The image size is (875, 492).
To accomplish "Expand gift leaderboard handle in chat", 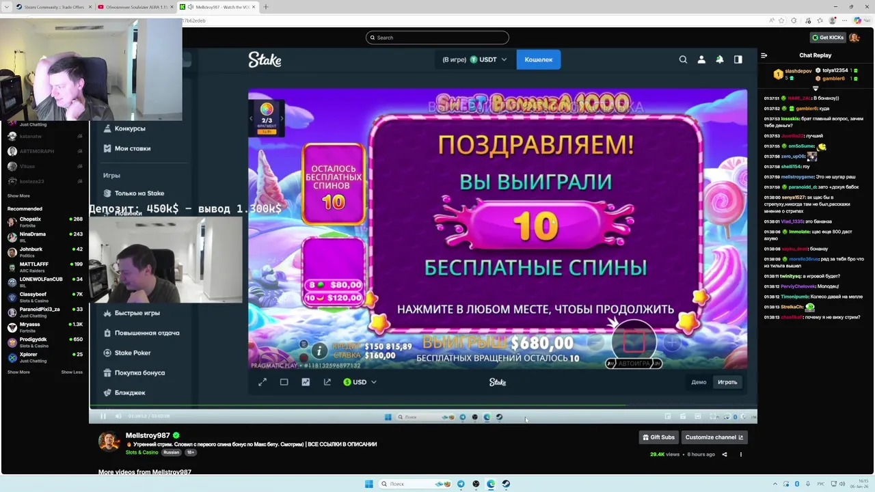I will (x=816, y=88).
